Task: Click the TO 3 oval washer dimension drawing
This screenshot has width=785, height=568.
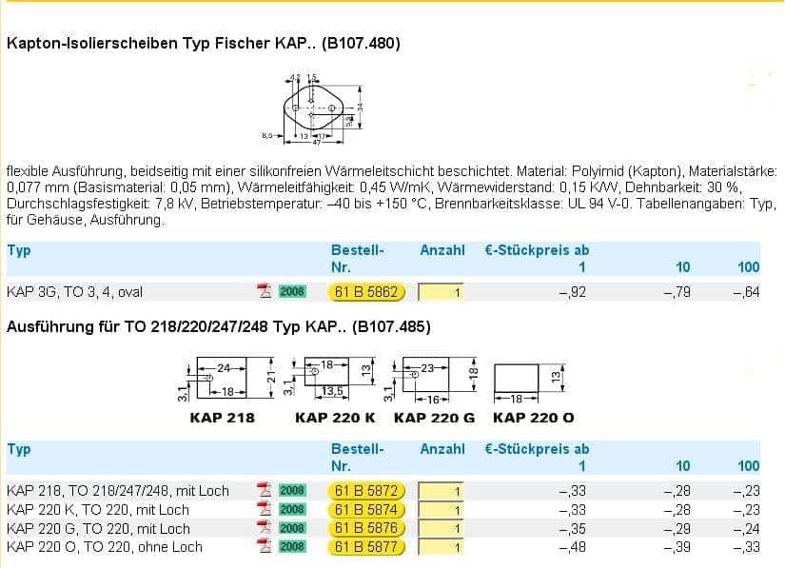Action: [x=313, y=109]
